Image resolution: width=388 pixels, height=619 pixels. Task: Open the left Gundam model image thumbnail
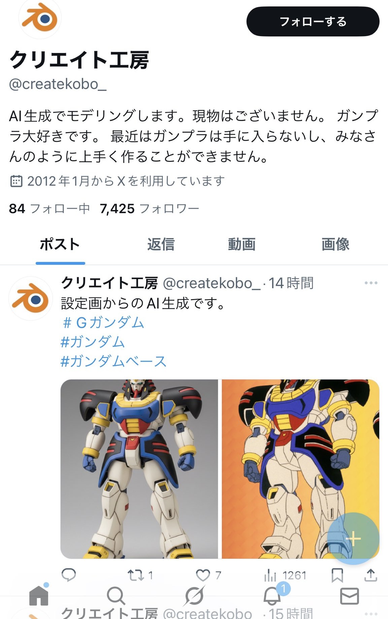pyautogui.click(x=139, y=469)
